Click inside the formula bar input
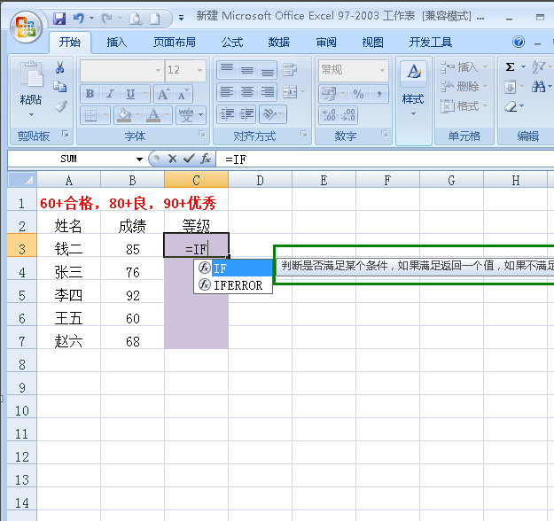Image resolution: width=554 pixels, height=521 pixels. click(385, 159)
